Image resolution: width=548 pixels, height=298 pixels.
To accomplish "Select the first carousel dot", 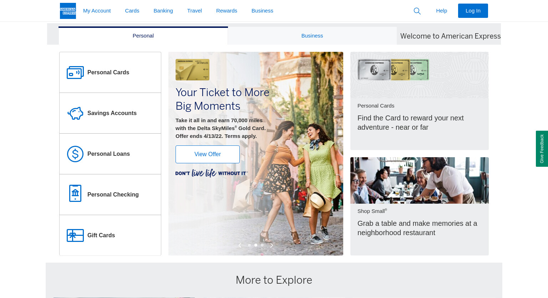I will click(x=249, y=245).
